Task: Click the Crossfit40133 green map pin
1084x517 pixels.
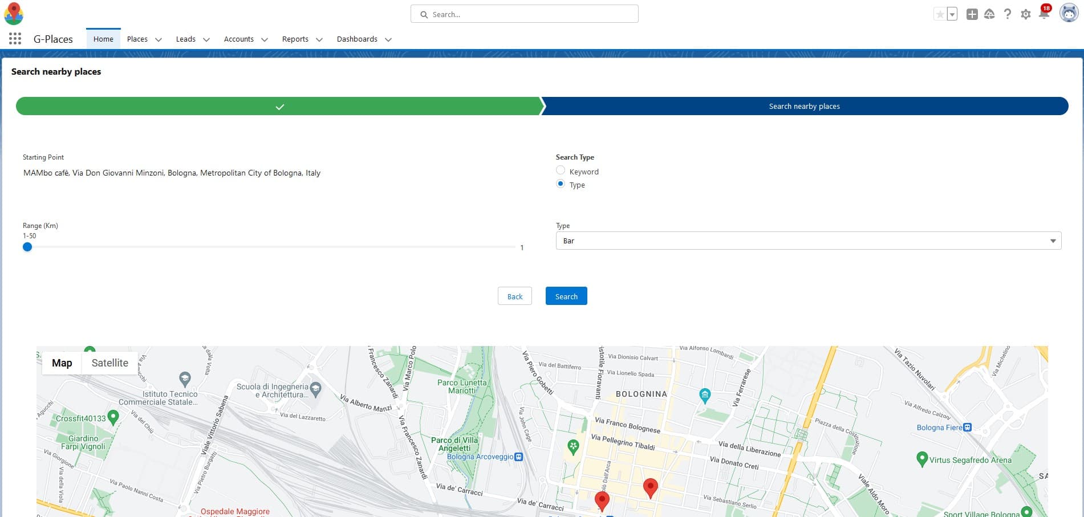Action: (113, 418)
